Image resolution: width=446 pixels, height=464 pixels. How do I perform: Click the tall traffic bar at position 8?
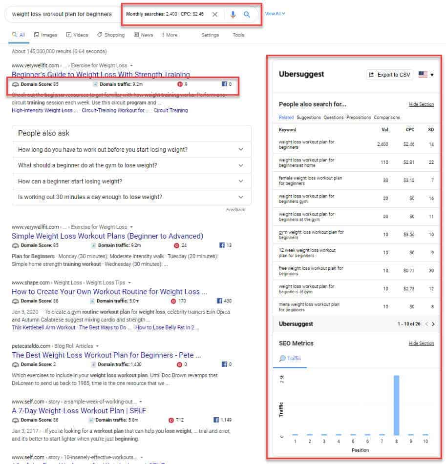[x=396, y=405]
